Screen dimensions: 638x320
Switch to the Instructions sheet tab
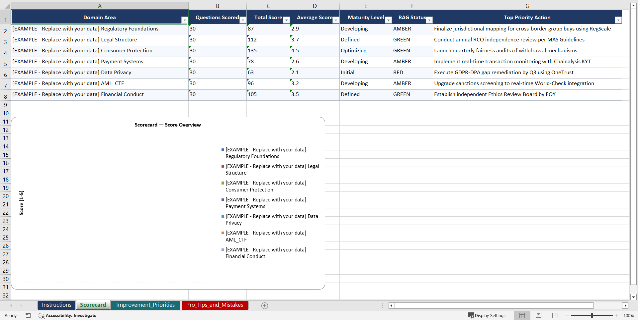coord(56,305)
